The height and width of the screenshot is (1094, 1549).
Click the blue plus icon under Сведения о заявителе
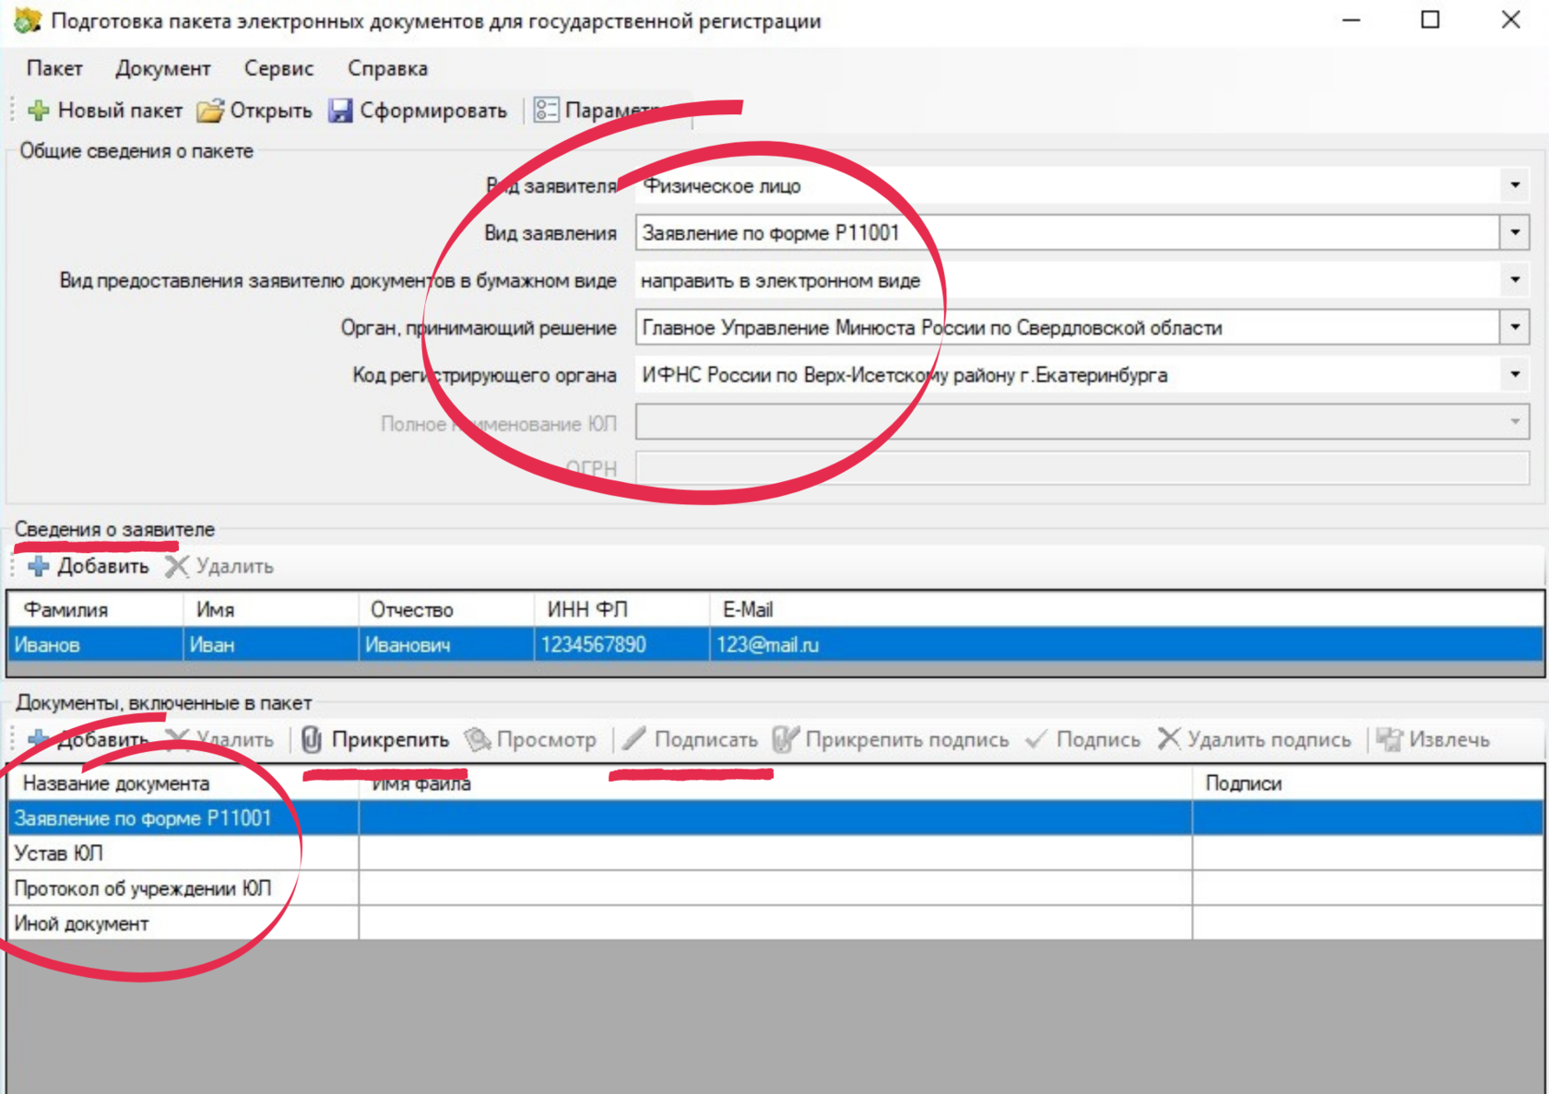(x=39, y=566)
